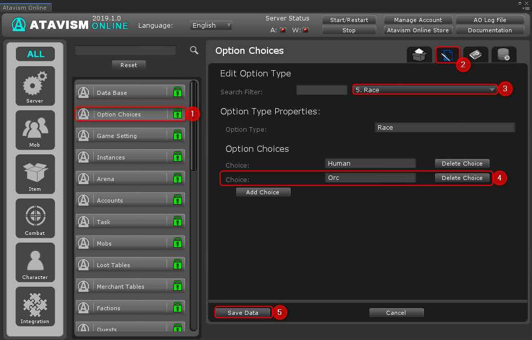The image size is (532, 340).
Task: Open the Item category box icon
Action: (x=35, y=173)
